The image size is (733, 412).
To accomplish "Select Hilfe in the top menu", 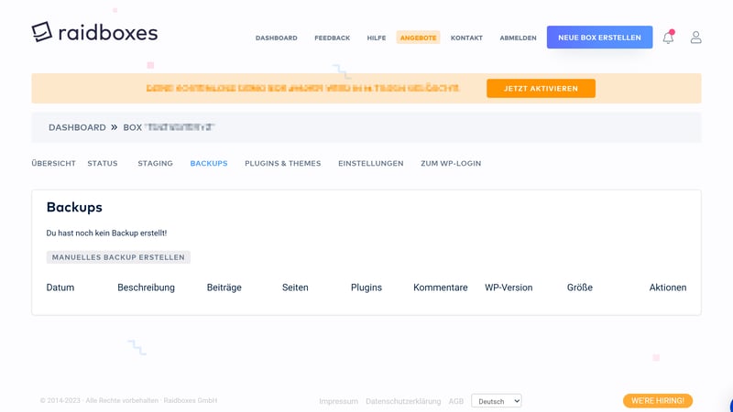I will pyautogui.click(x=376, y=38).
